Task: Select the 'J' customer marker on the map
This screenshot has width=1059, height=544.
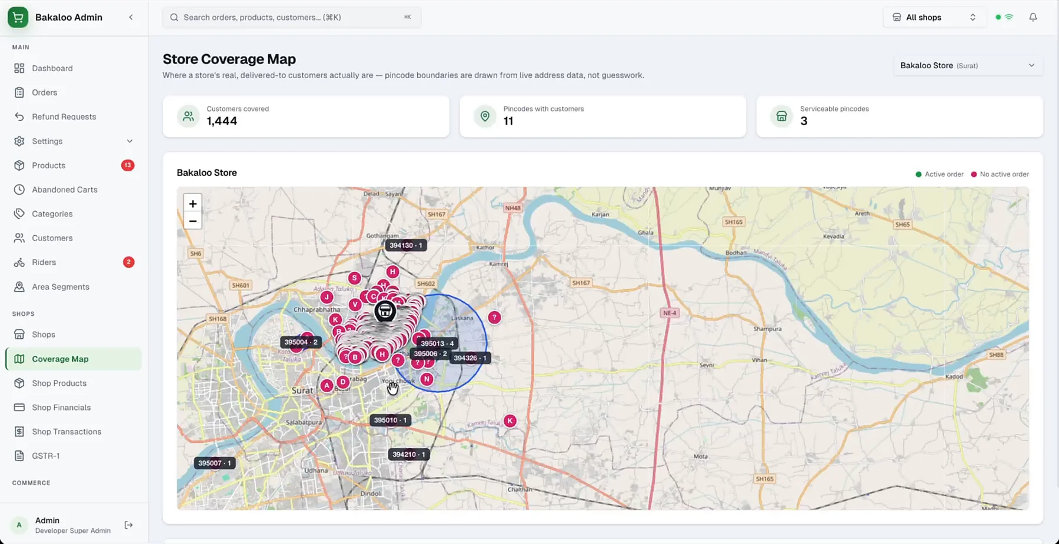Action: [x=327, y=297]
